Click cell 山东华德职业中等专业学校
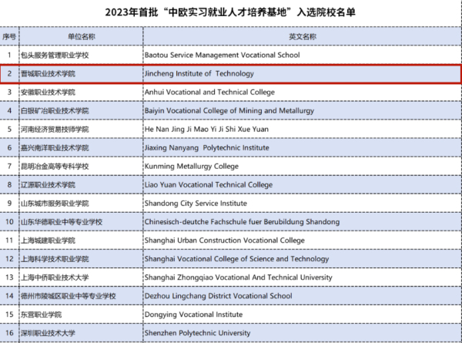Viewport: 462px width, 343px height. click(x=82, y=222)
